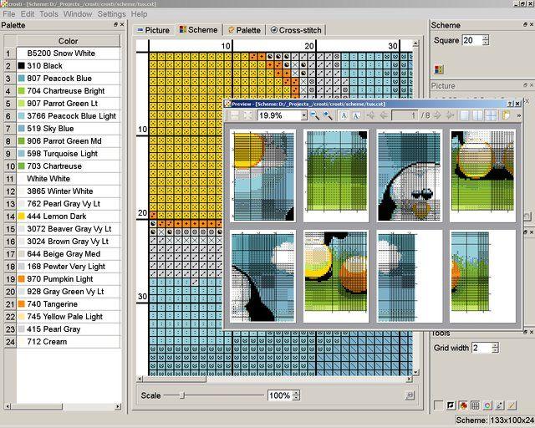Select the pencil line tool icon
Screen dimensions: 535x428
[x=512, y=405]
